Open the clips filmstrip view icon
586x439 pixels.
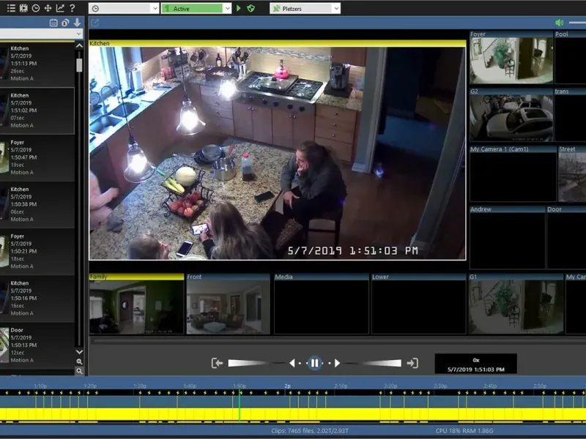coord(23,8)
